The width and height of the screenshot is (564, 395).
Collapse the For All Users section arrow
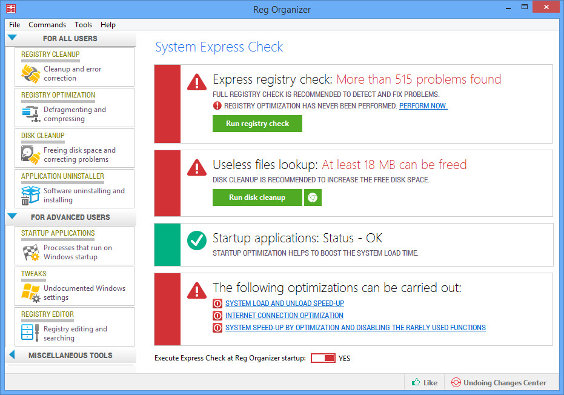tap(12, 38)
